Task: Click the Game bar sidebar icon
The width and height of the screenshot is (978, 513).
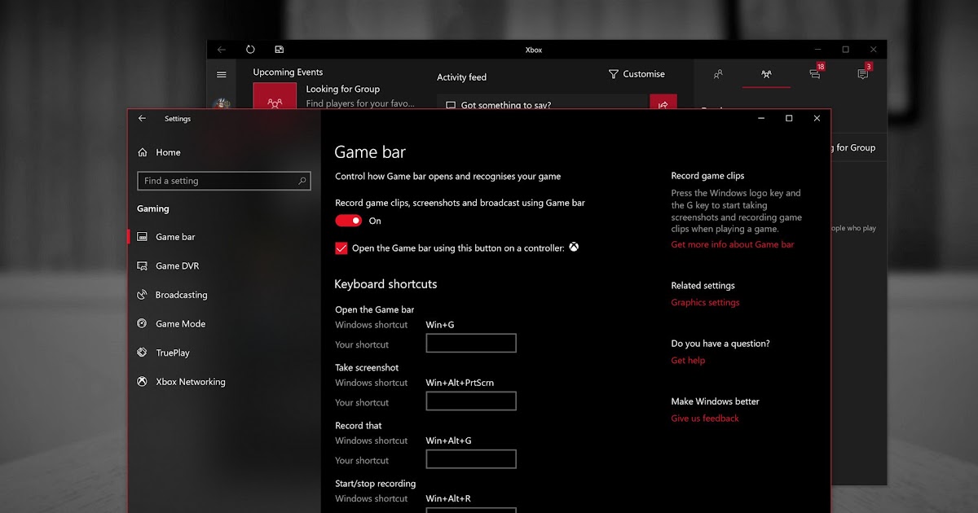Action: 143,237
